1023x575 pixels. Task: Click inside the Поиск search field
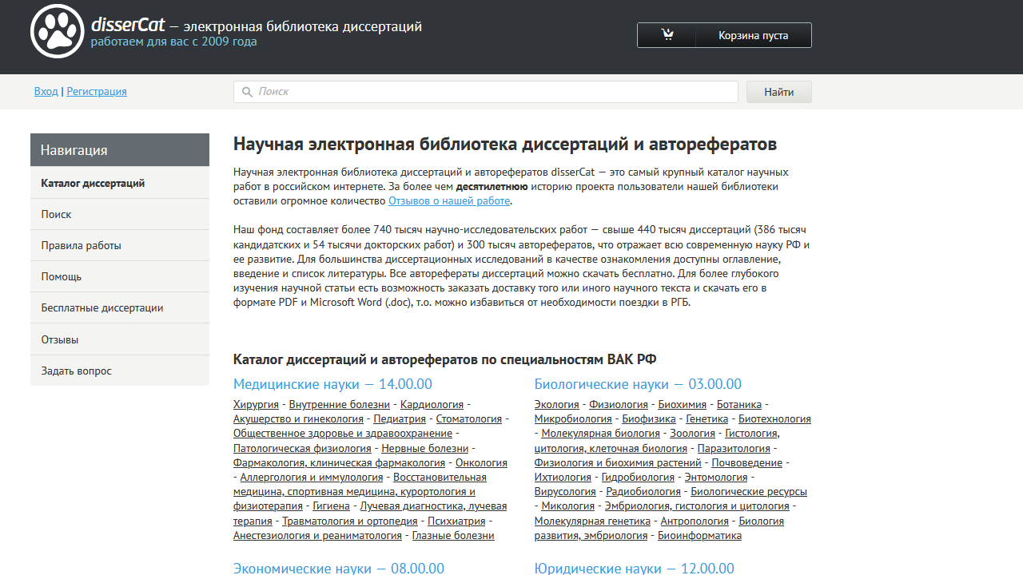coord(480,91)
